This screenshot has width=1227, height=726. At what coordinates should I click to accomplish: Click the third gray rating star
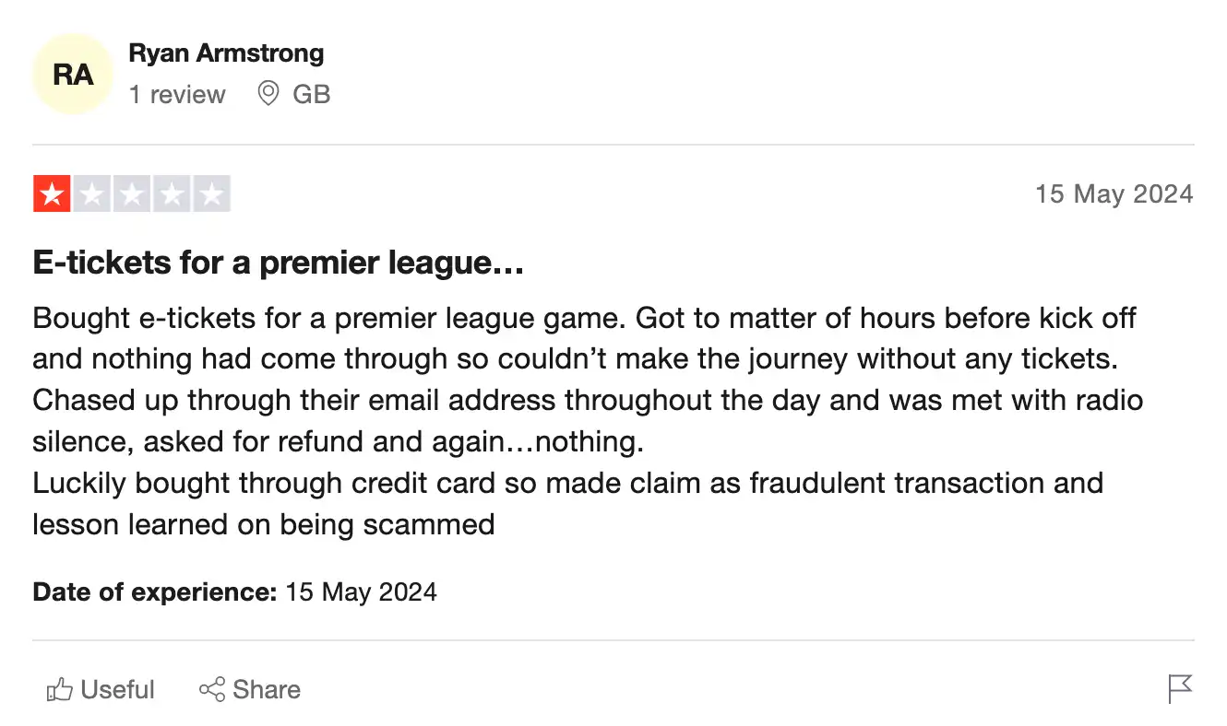(x=130, y=193)
